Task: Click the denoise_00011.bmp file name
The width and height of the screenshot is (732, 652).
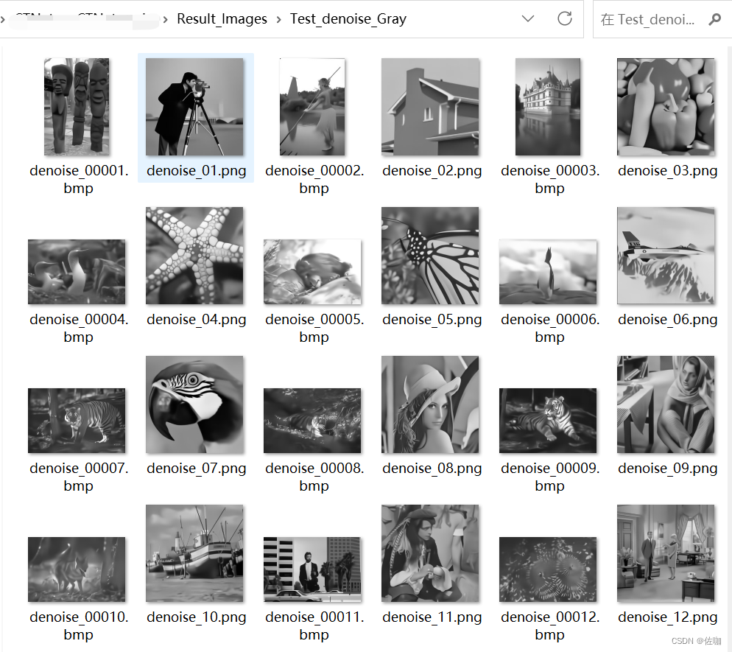Action: 314,625
